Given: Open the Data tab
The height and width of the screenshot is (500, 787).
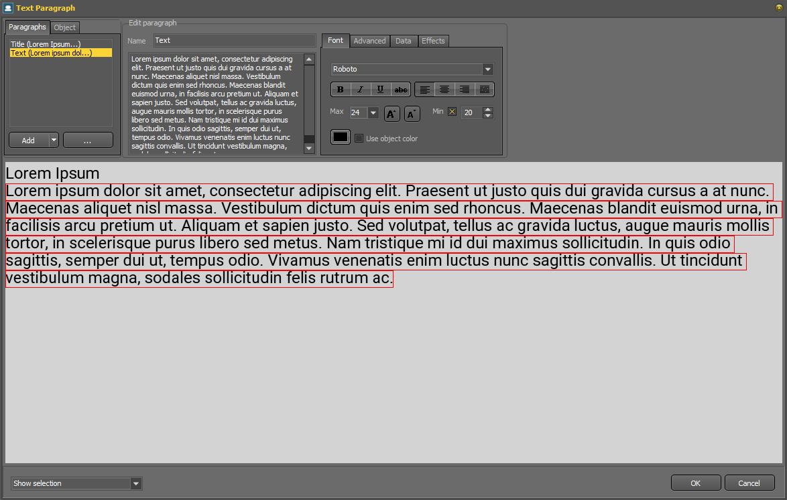Looking at the screenshot, I should tap(403, 41).
